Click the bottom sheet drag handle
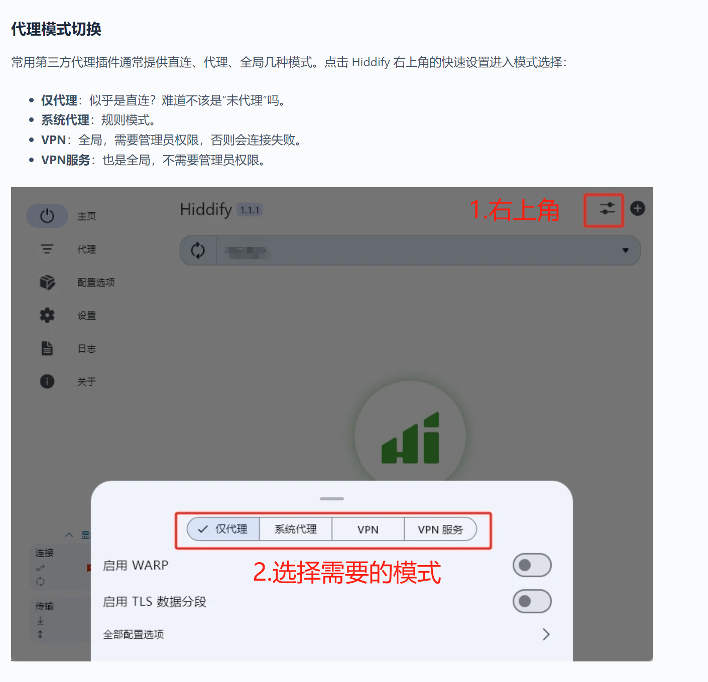 coord(331,499)
